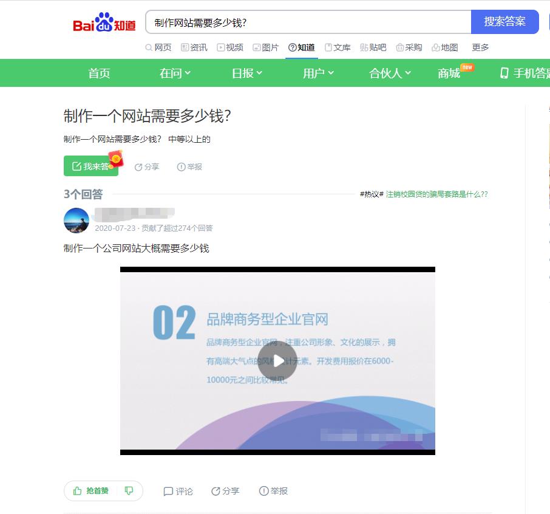Expand the 用户 dropdown menu
The width and height of the screenshot is (550, 514).
(317, 73)
